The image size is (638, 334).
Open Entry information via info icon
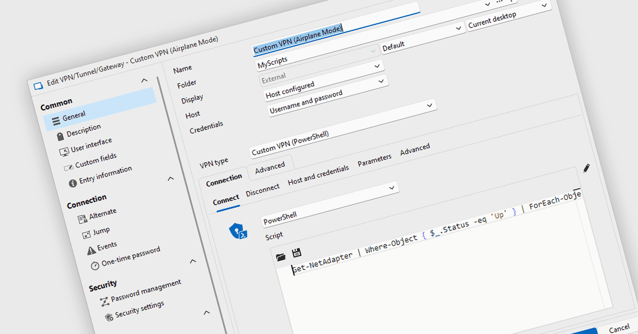[73, 183]
